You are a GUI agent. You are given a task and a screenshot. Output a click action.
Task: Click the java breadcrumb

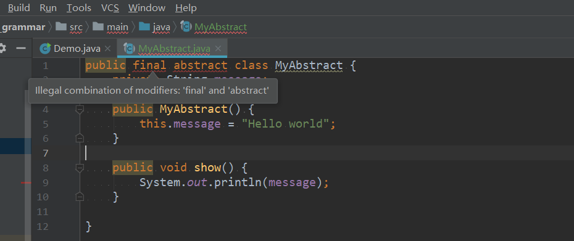tap(162, 27)
